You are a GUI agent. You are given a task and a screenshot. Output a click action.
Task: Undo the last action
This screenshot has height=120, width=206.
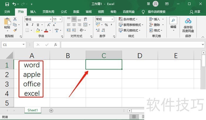click(14, 4)
